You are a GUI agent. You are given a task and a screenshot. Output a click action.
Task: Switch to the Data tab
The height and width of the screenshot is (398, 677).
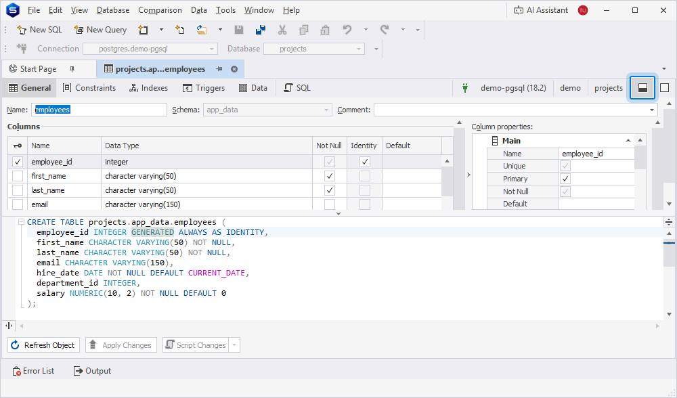click(253, 88)
